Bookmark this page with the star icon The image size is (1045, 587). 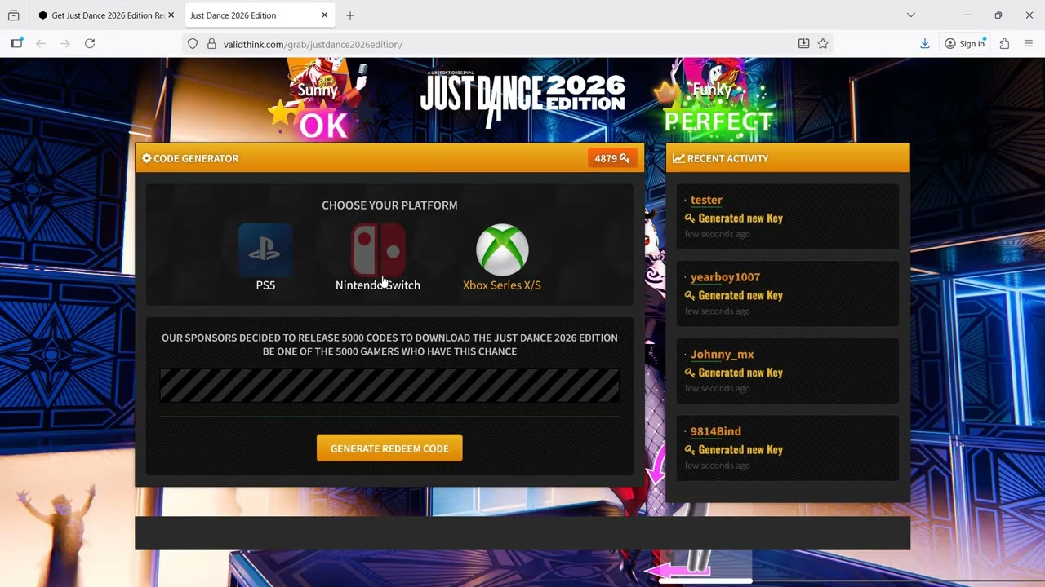[823, 44]
